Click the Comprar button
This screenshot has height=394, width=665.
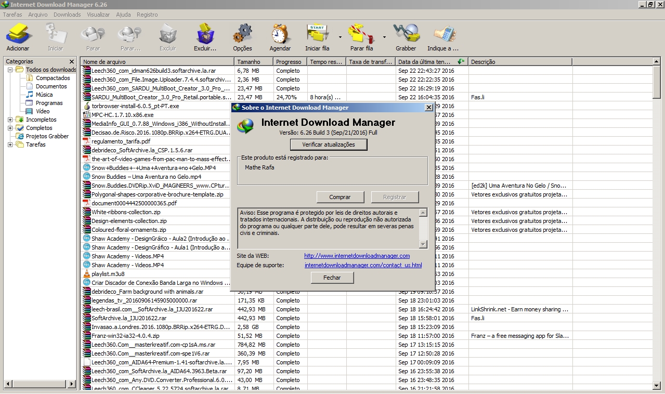pos(340,197)
